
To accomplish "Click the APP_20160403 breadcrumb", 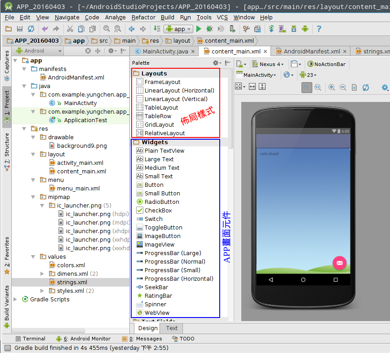I will [x=33, y=41].
